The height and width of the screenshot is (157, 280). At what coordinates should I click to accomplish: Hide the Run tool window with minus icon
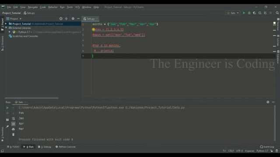273,102
